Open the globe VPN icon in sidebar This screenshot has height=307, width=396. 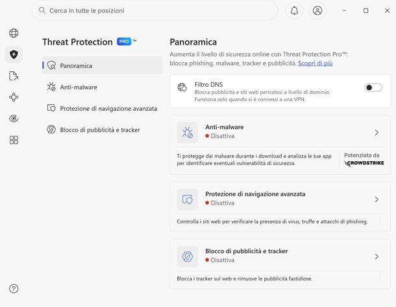14,34
